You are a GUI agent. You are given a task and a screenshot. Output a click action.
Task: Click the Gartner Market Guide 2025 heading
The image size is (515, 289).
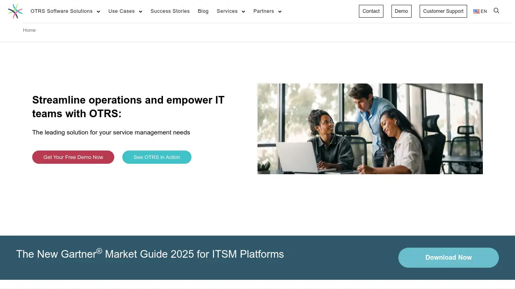tap(150, 254)
